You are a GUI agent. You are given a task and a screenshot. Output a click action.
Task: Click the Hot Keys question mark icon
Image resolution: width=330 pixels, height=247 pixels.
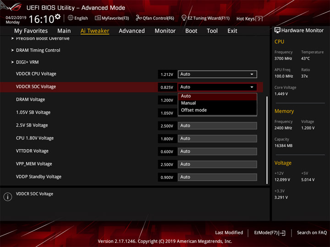pyautogui.click(x=259, y=19)
